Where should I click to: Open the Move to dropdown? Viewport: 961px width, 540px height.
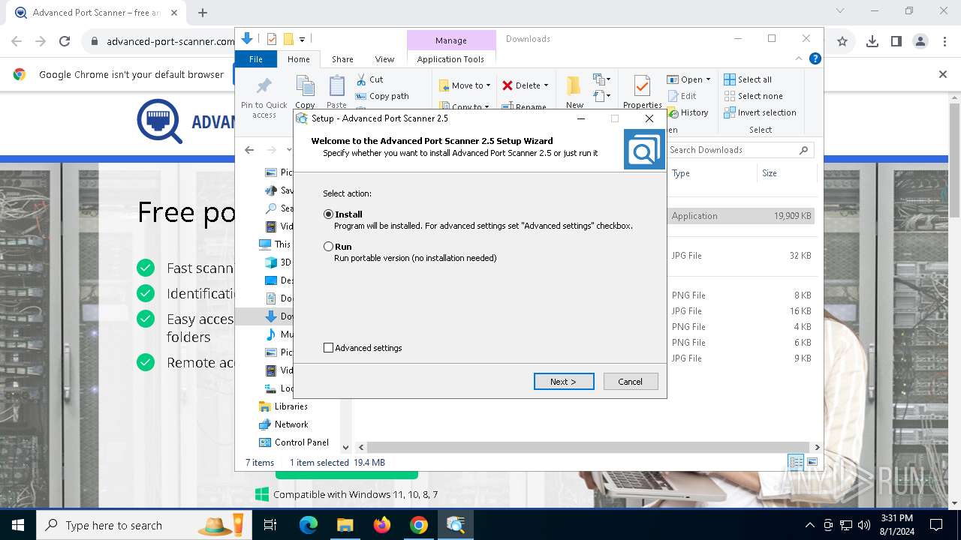coord(465,85)
